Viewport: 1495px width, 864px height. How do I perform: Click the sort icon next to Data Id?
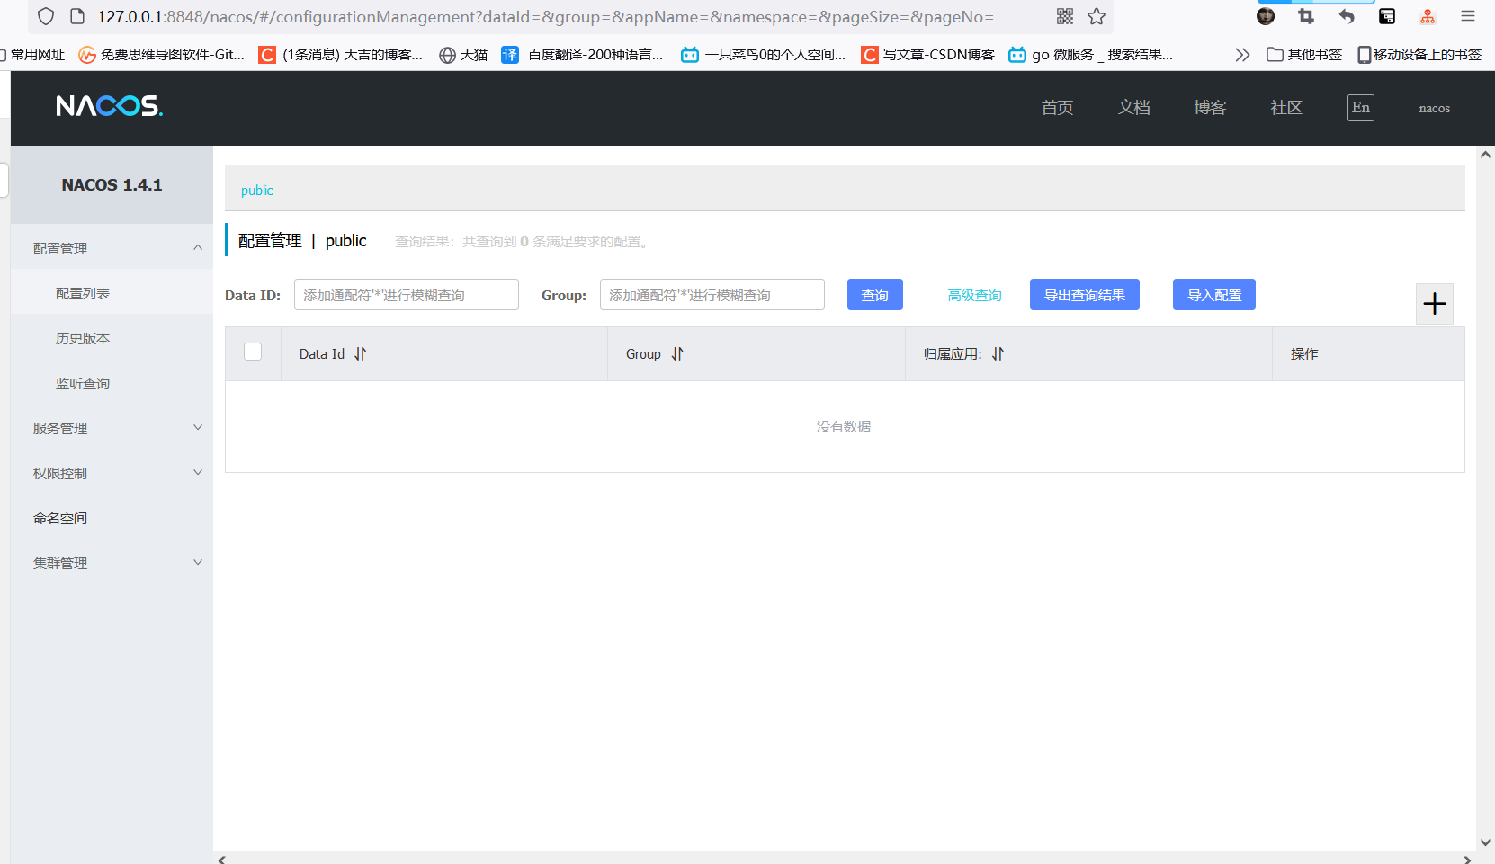pyautogui.click(x=360, y=353)
